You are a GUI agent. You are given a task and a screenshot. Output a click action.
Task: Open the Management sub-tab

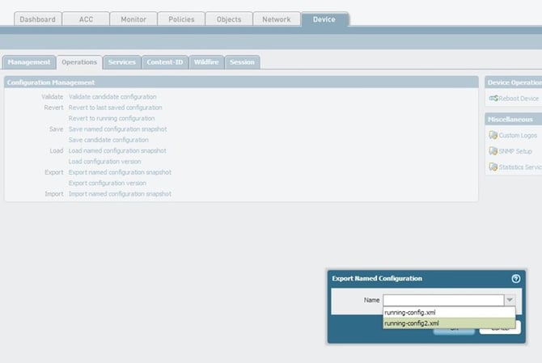(29, 62)
